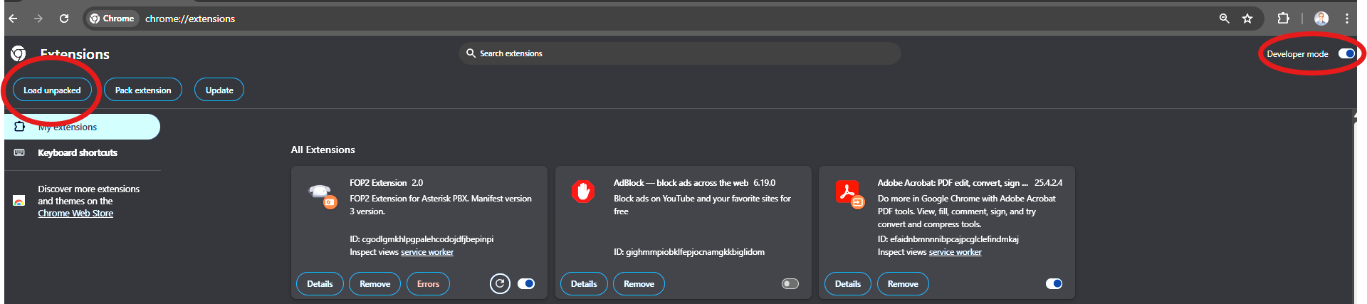Click the Update button
This screenshot has height=304, width=1367.
tap(219, 90)
